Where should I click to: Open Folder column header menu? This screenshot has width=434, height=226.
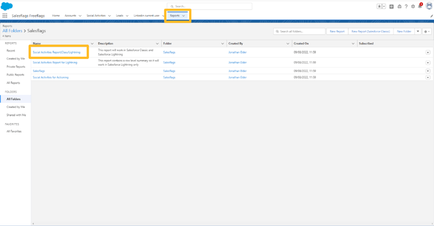(223, 43)
